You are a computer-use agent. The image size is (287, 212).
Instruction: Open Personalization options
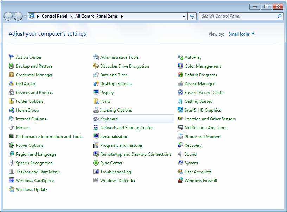(x=114, y=136)
